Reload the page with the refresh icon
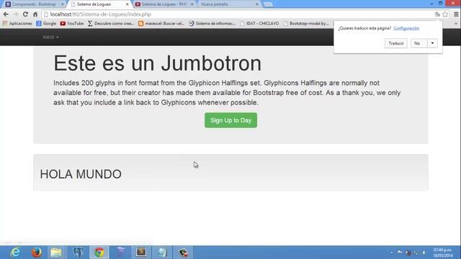The image size is (461, 259). tap(26, 14)
